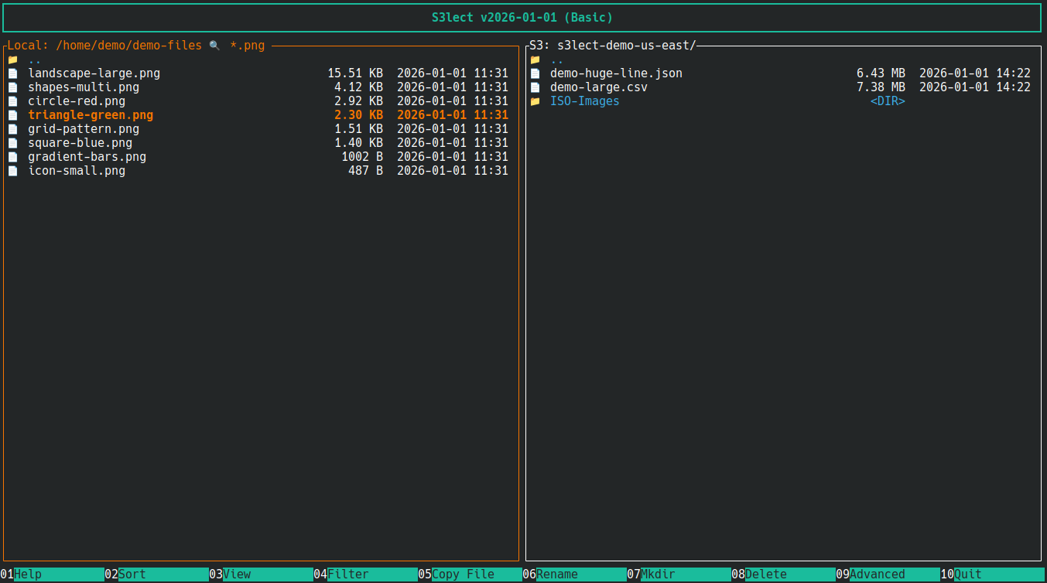Navigate up via the '..' entry in S3 panel
Viewport: 1047px width, 583px height.
click(556, 59)
